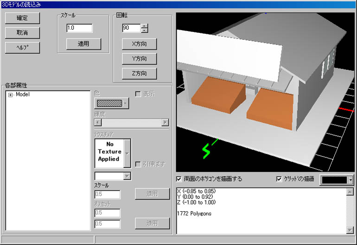Click the 取消 cancel button
Viewport: 357px width, 245px height.
pyautogui.click(x=22, y=33)
